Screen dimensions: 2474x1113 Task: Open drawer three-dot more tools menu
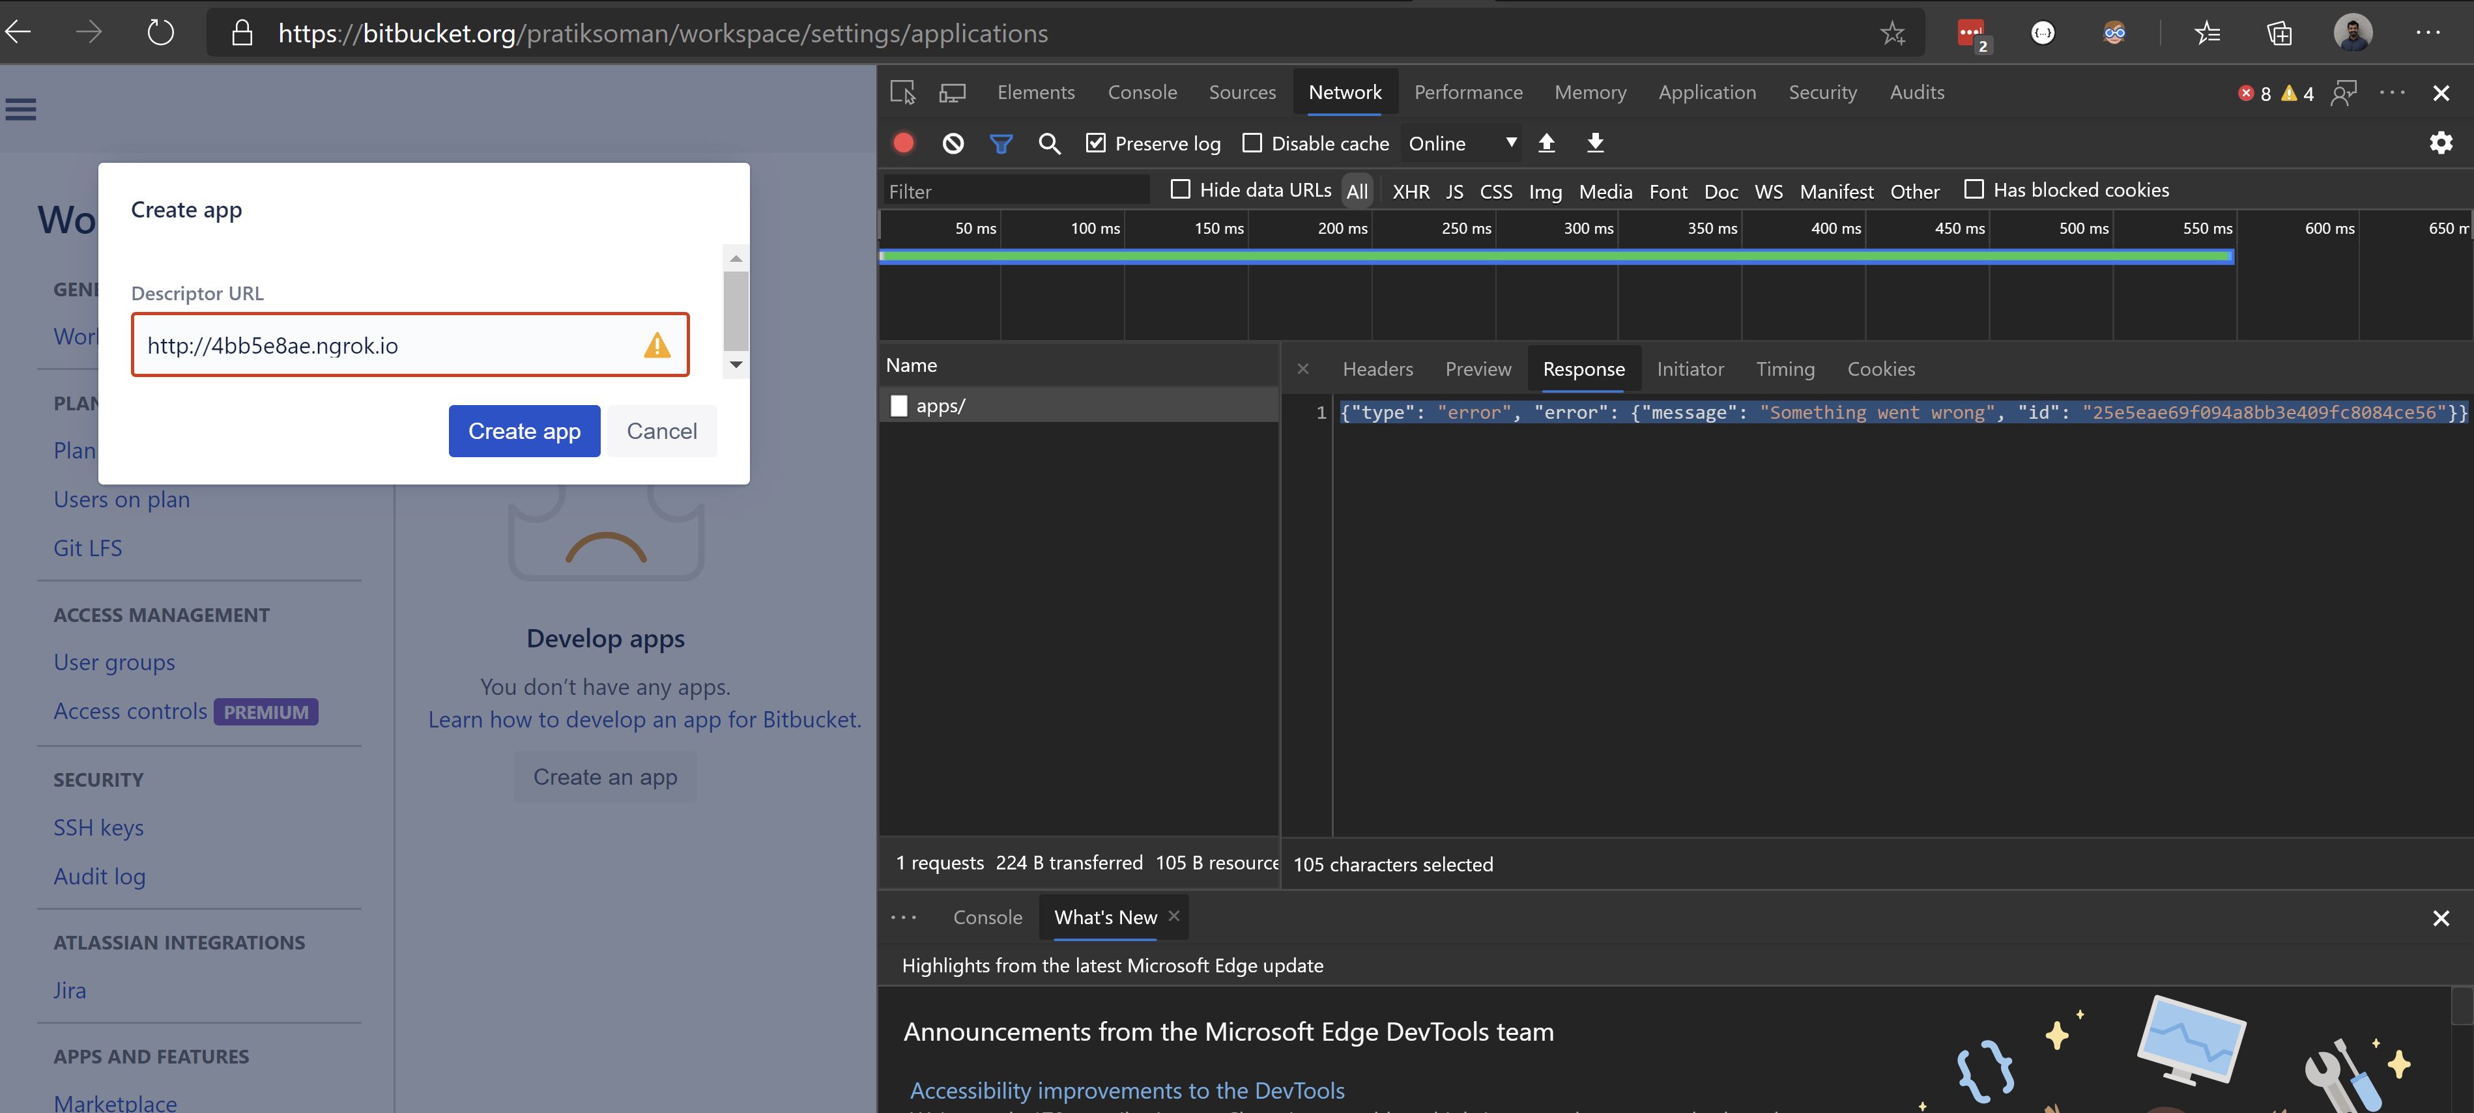pyautogui.click(x=904, y=917)
